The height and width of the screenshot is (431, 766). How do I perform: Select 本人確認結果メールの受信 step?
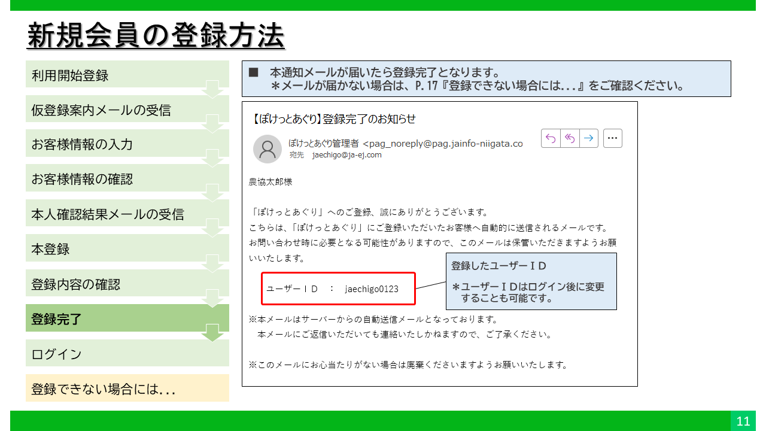pos(127,214)
